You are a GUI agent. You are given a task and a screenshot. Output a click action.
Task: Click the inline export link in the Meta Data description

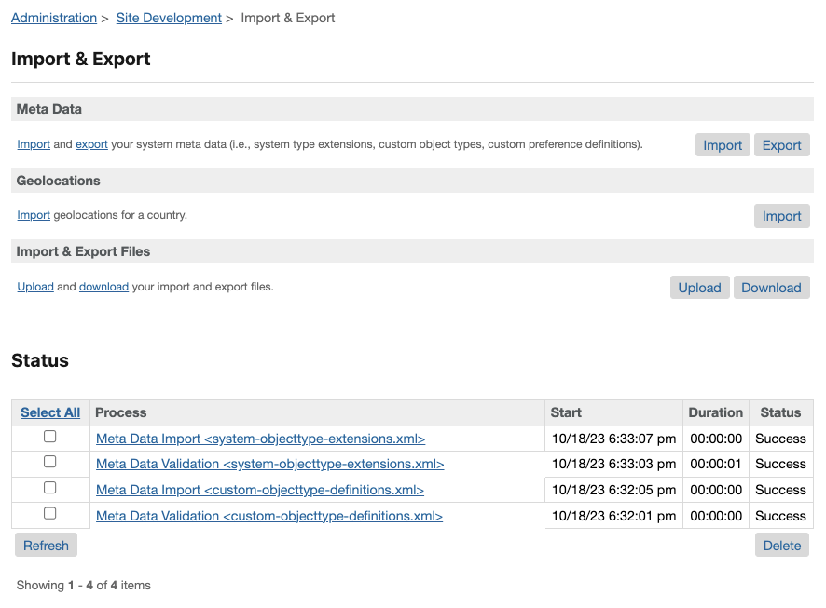tap(91, 144)
